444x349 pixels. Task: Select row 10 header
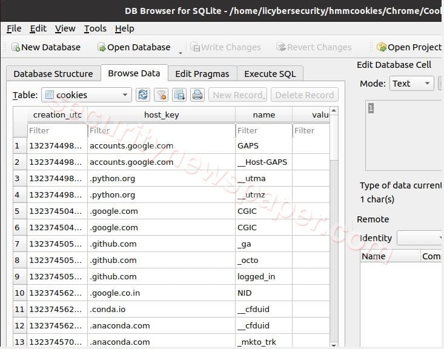pyautogui.click(x=20, y=293)
